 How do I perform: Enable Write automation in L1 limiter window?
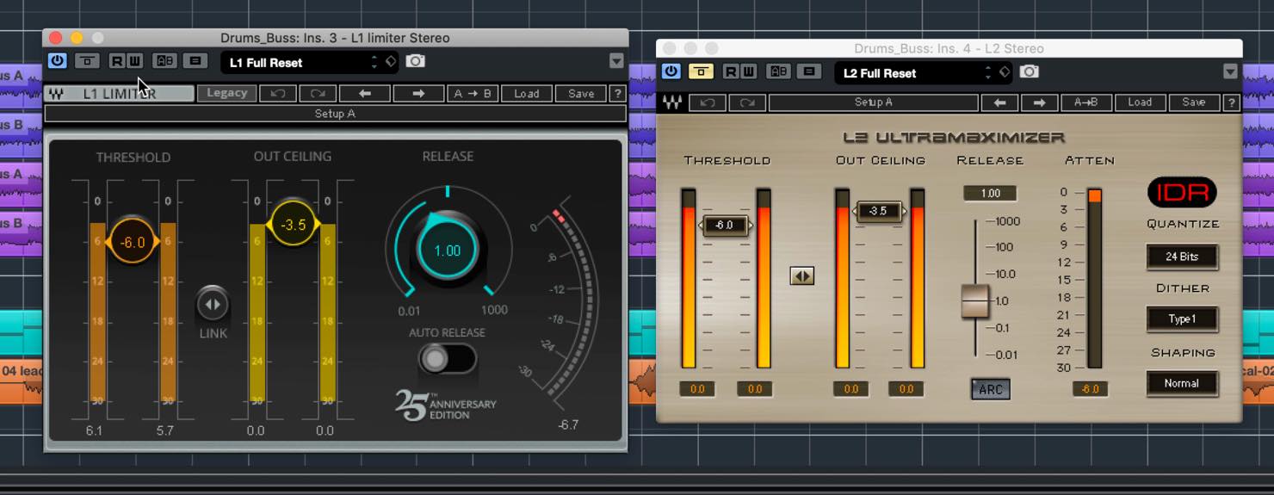click(x=135, y=61)
